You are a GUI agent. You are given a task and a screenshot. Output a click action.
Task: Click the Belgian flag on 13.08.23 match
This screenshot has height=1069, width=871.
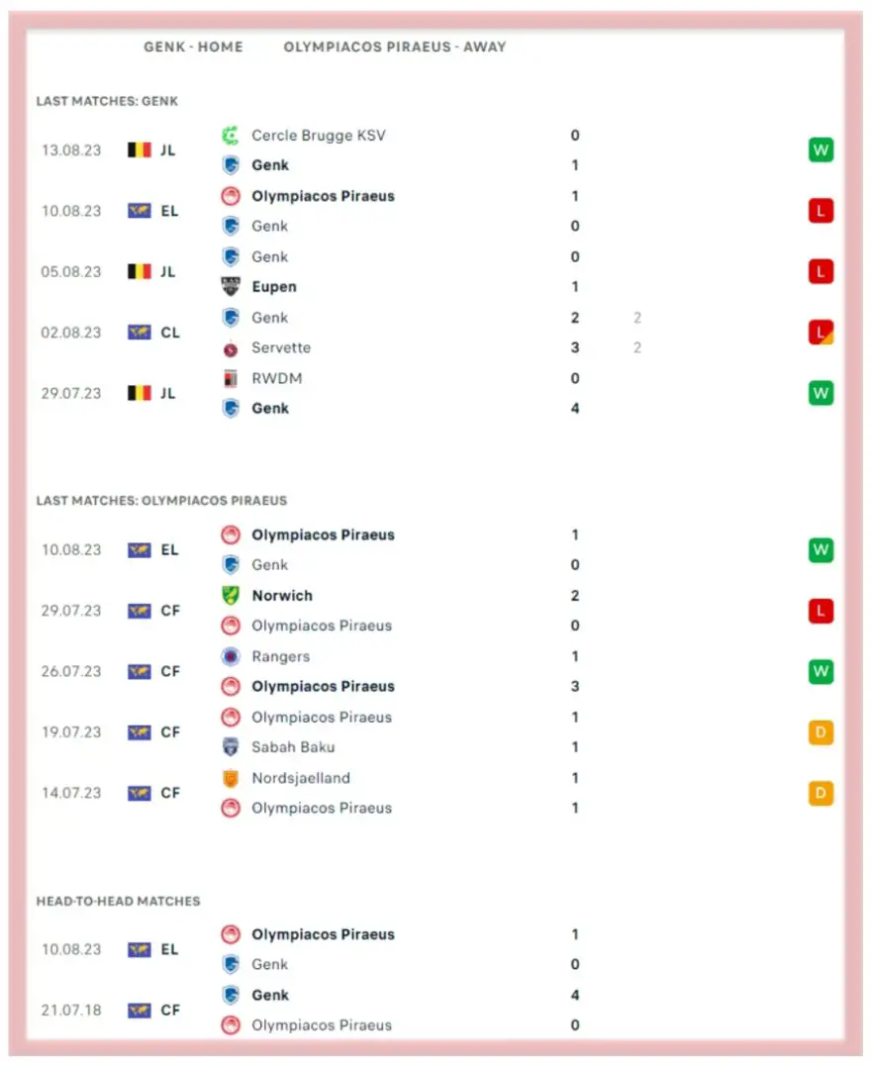[x=140, y=150]
